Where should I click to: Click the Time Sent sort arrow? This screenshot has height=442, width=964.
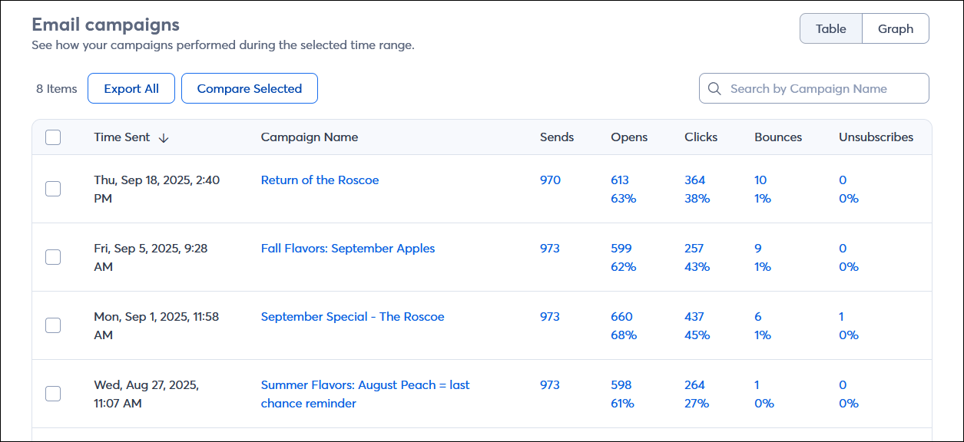coord(164,138)
